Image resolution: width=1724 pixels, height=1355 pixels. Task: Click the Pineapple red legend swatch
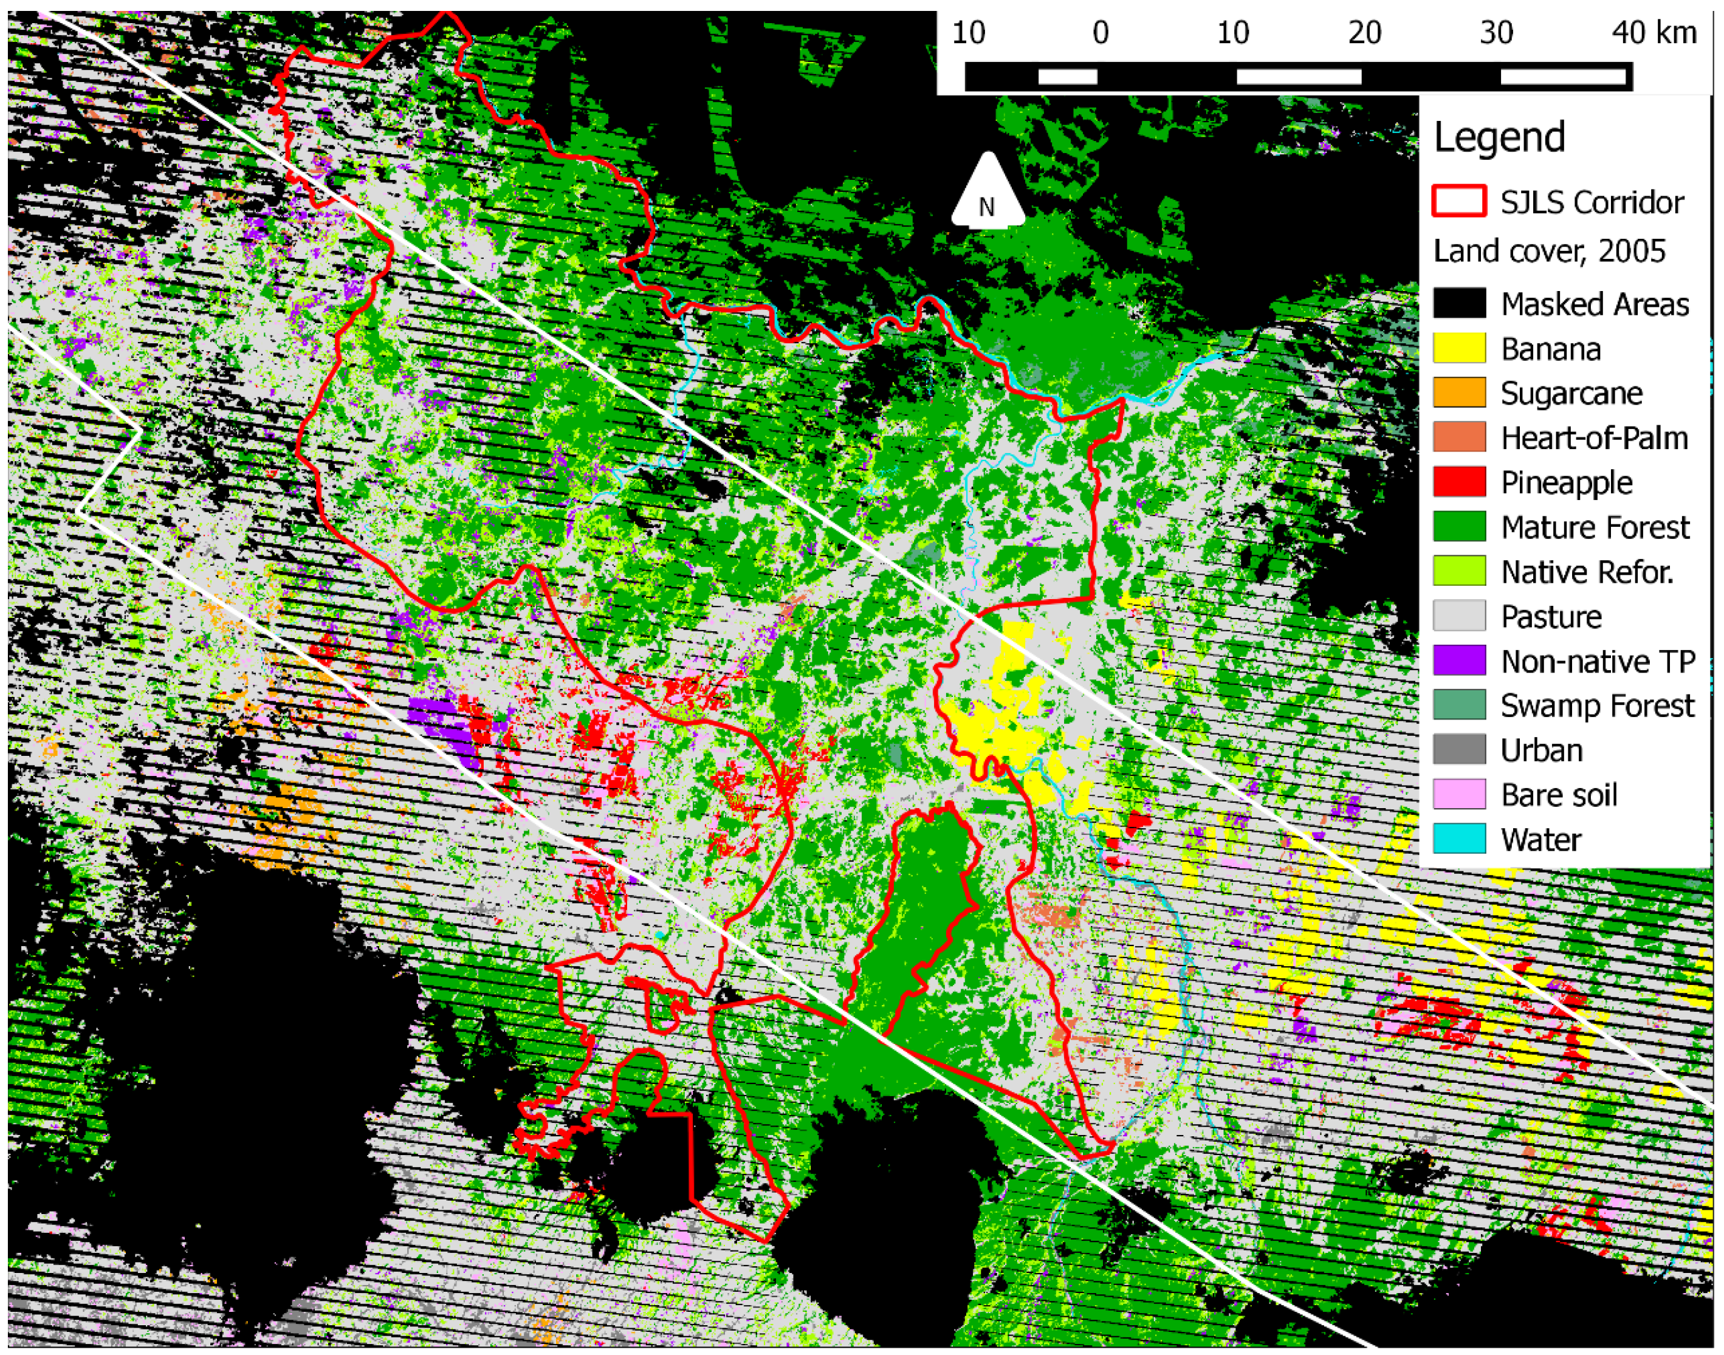[x=1458, y=482]
